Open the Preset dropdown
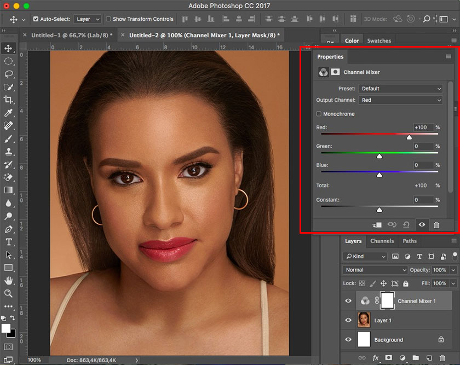The image size is (460, 365). coord(401,89)
